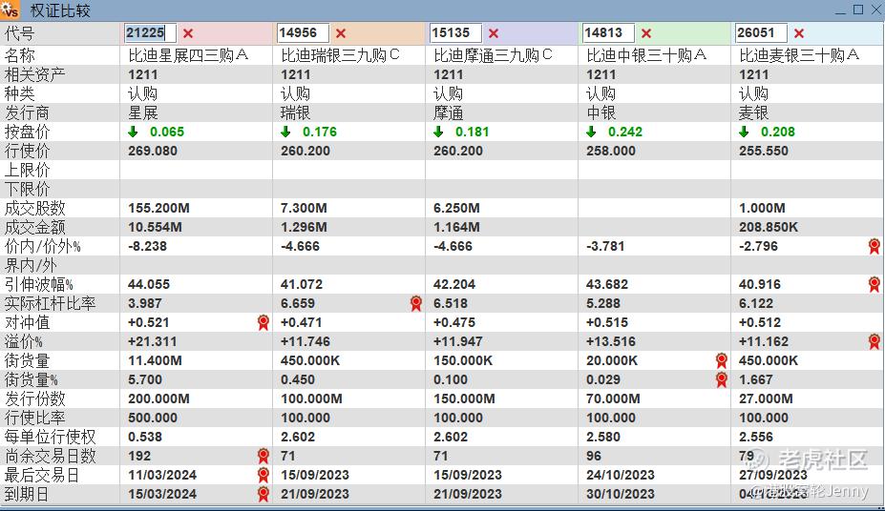The height and width of the screenshot is (511, 885).
Task: Close the 权证比较 window
Action: pos(876,10)
